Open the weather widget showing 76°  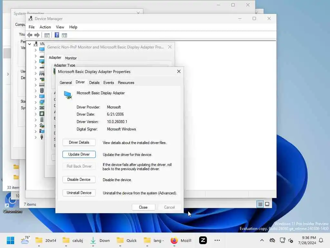pyautogui.click(x=25, y=240)
